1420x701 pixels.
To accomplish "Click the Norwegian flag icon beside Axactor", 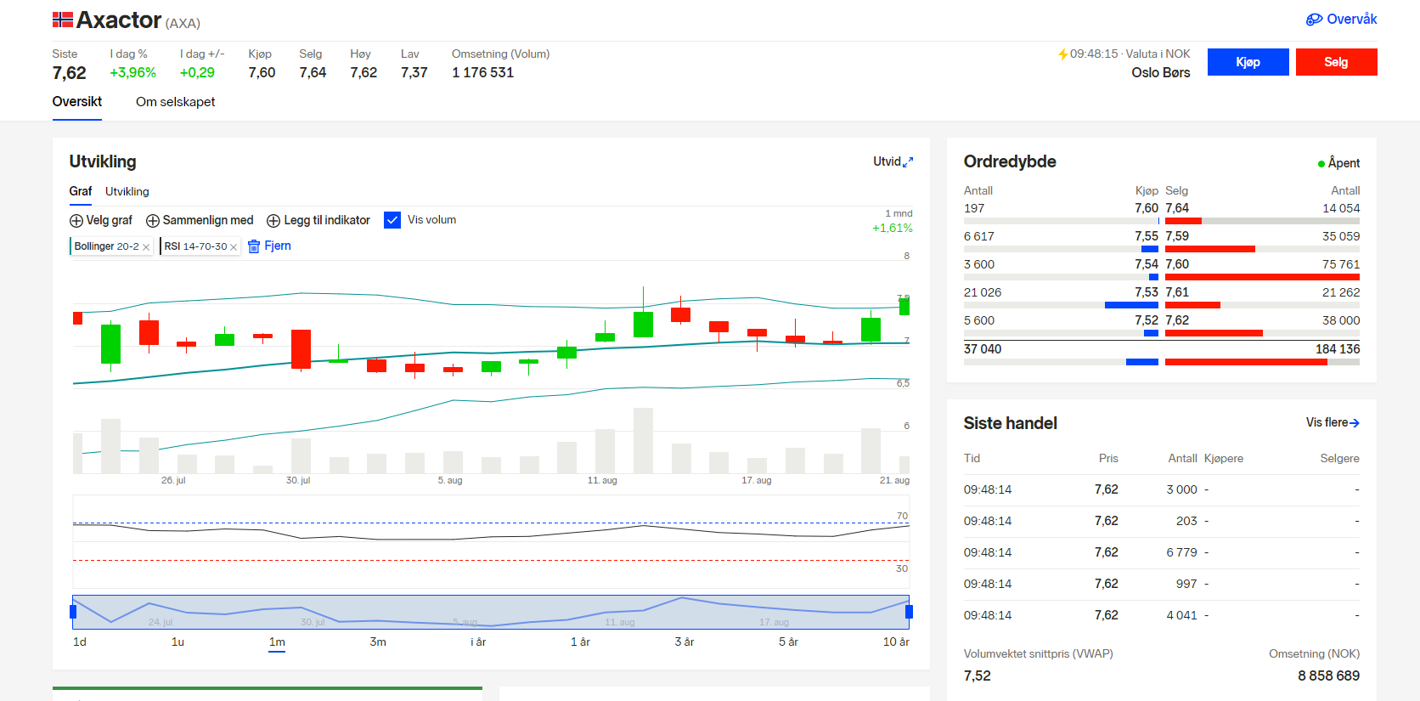I will tap(62, 20).
